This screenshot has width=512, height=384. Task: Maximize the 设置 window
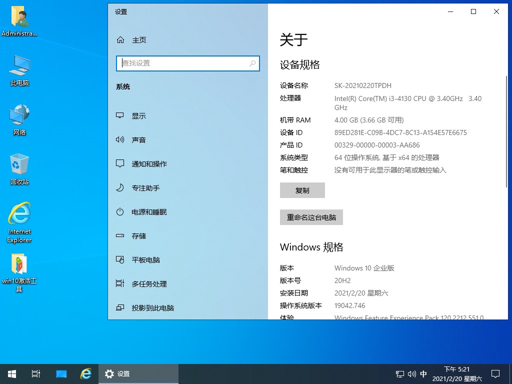point(473,11)
